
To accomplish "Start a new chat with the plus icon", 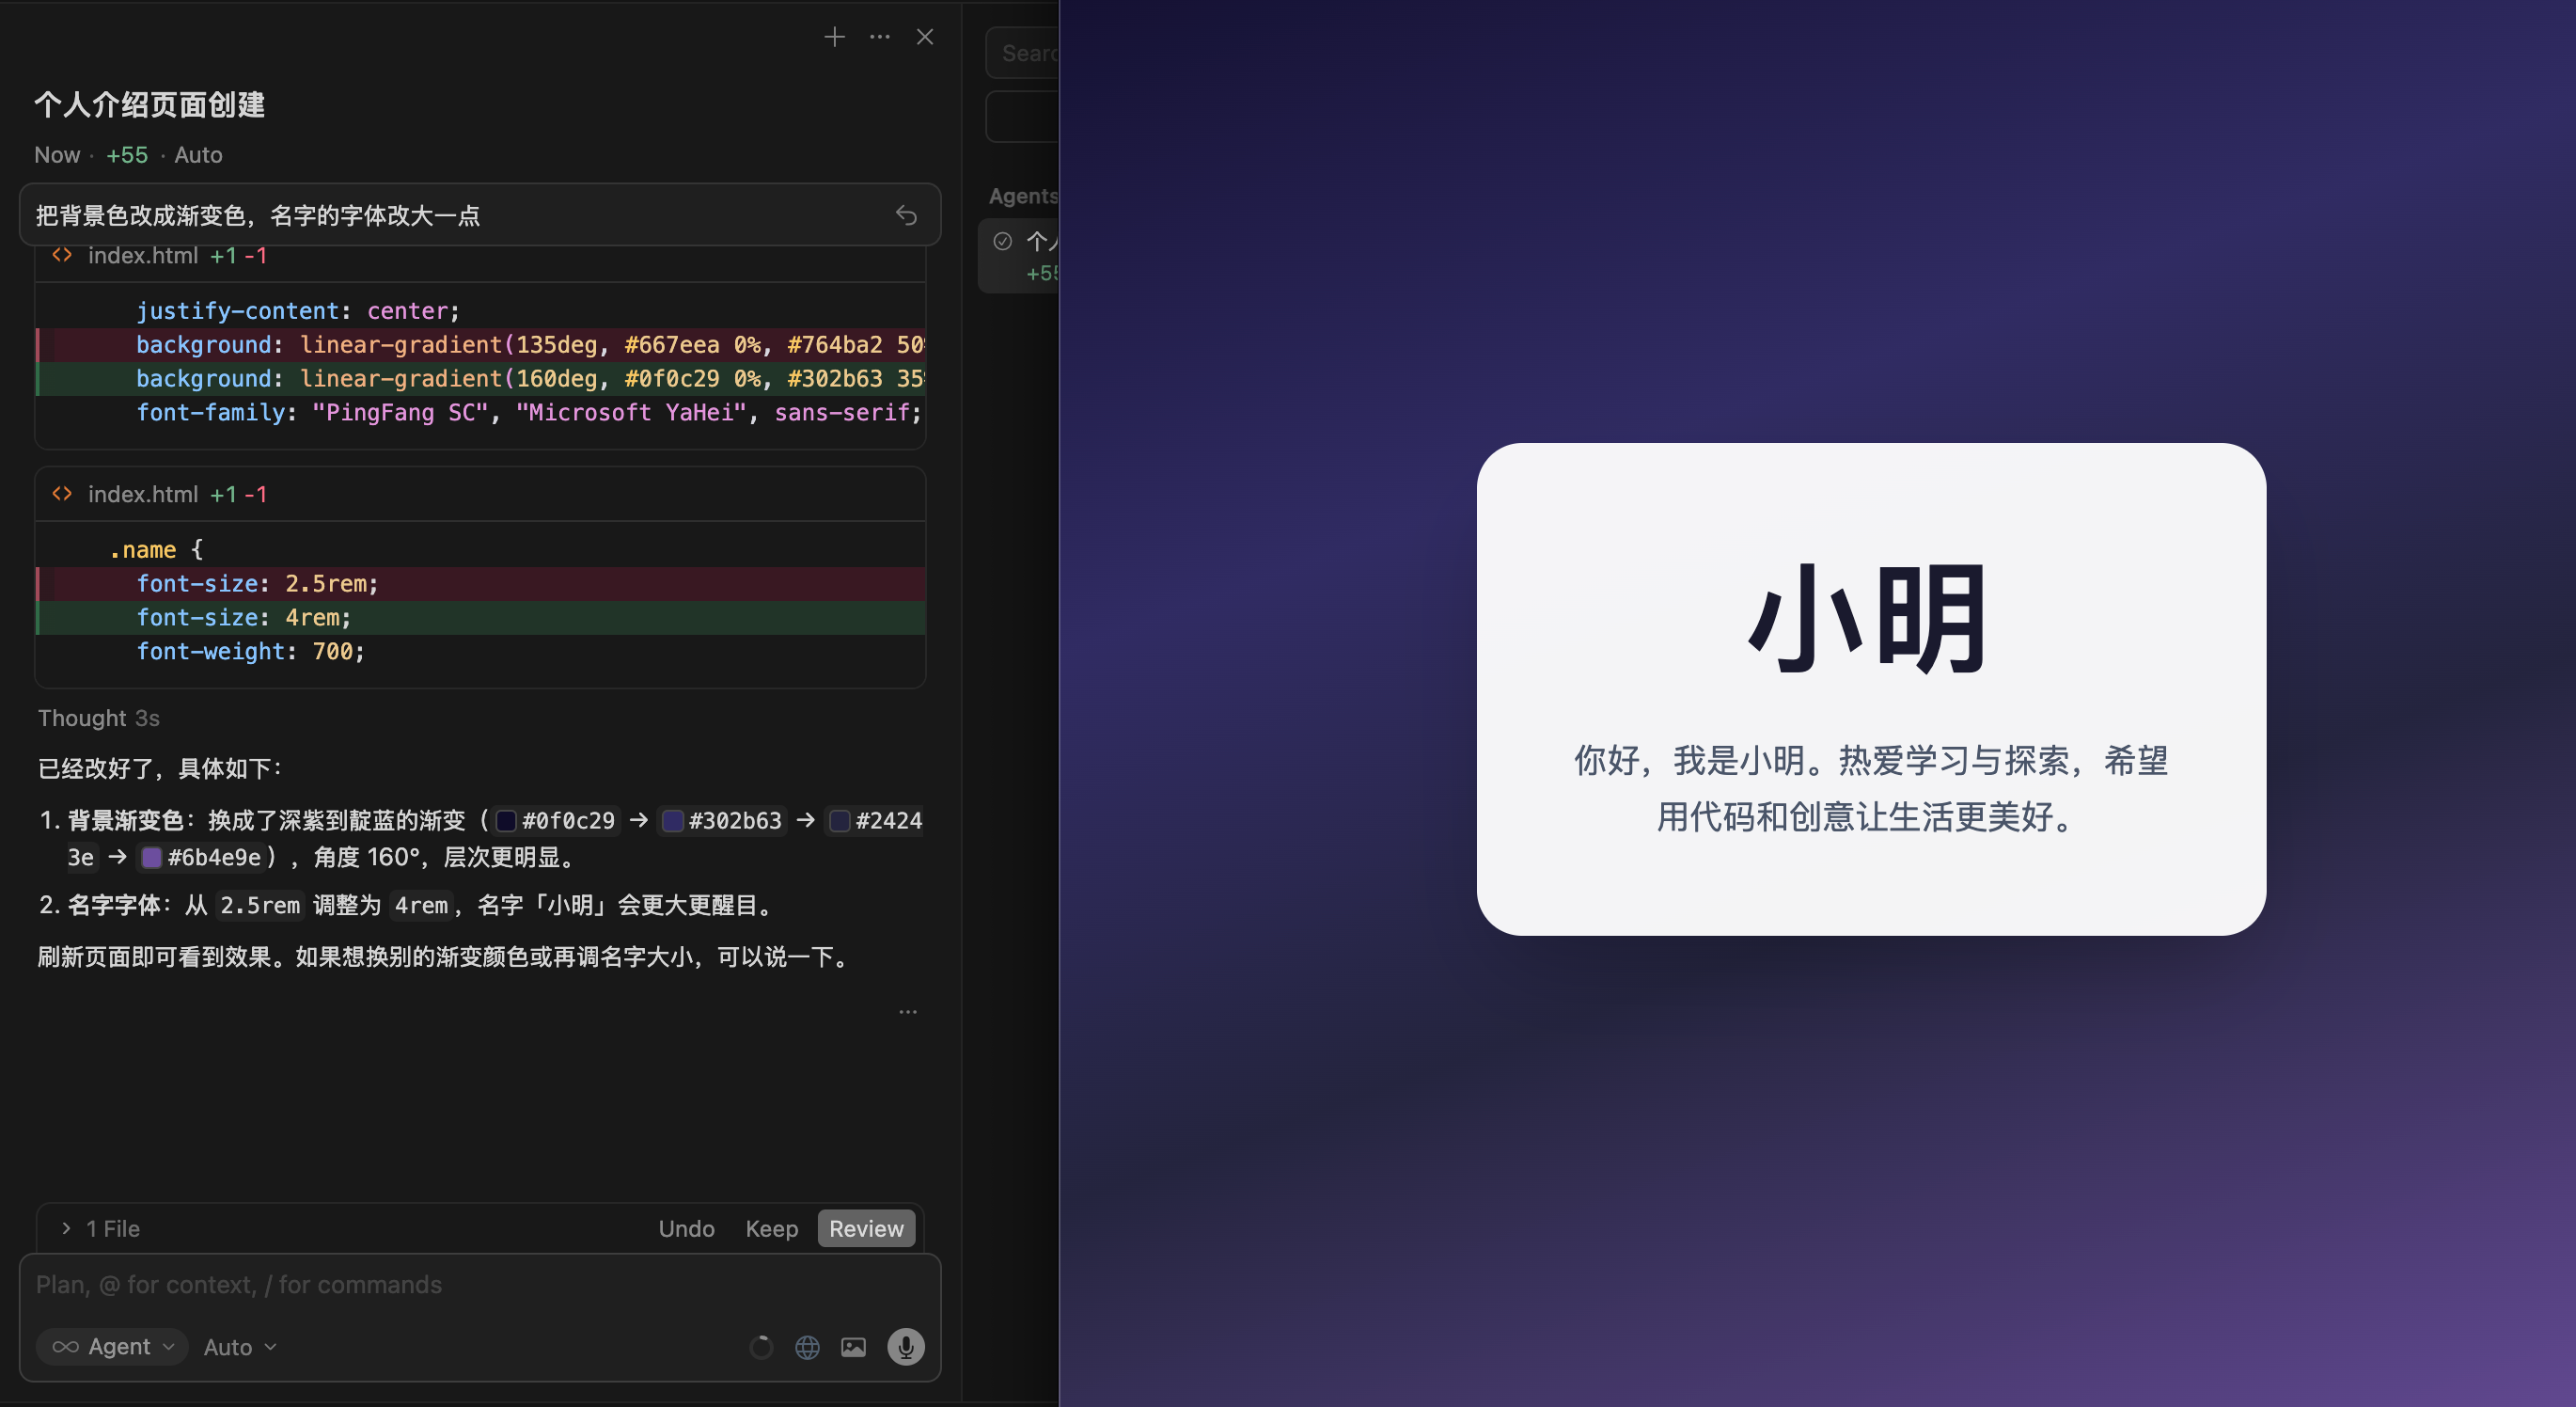I will point(833,36).
